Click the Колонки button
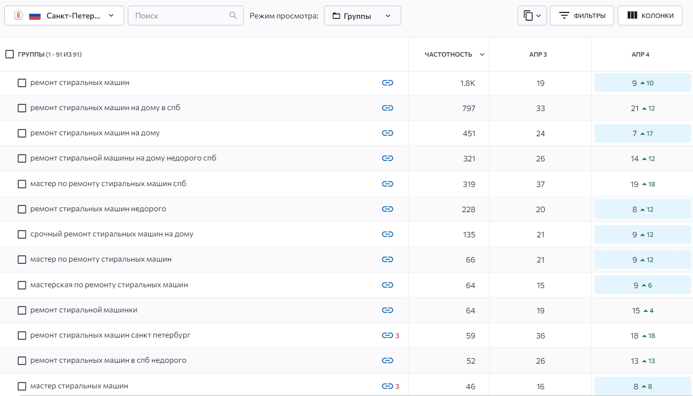The image size is (693, 396). click(x=650, y=16)
